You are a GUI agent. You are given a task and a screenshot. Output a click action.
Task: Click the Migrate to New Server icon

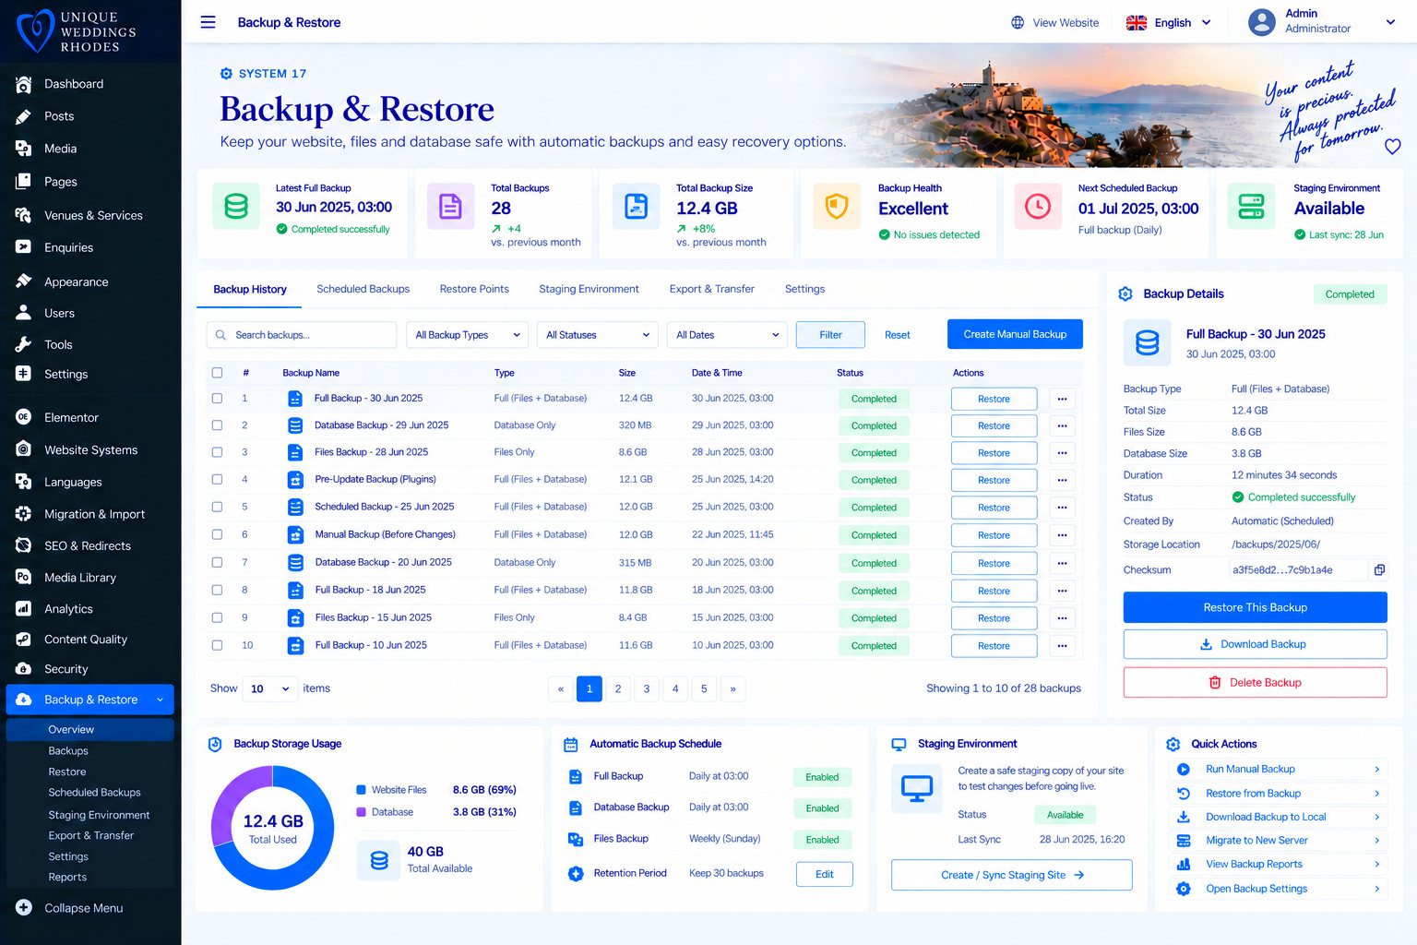coord(1184,841)
